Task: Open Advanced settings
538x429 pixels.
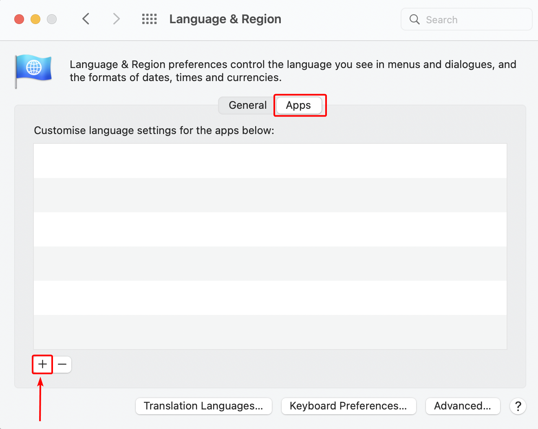Action: point(463,406)
